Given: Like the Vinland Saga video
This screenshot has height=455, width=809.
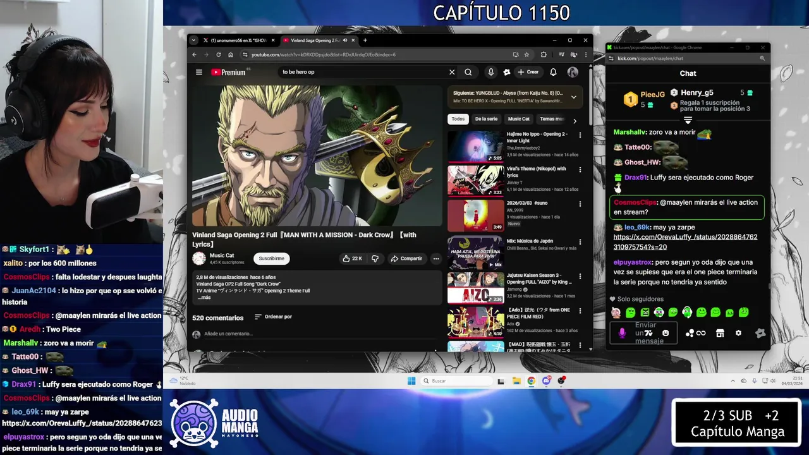Looking at the screenshot, I should pyautogui.click(x=353, y=258).
